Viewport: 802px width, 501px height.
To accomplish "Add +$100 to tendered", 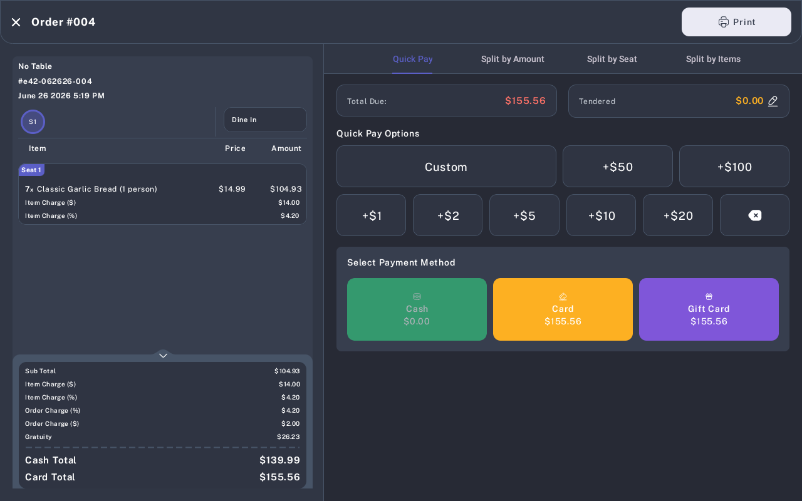I will coord(734,167).
